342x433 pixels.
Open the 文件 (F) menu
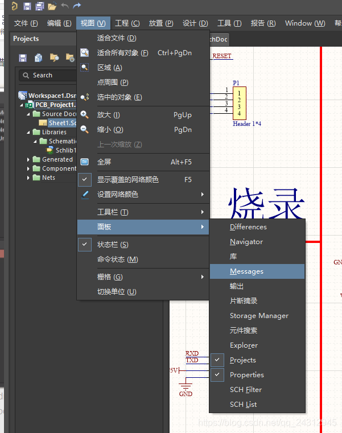[x=26, y=23]
